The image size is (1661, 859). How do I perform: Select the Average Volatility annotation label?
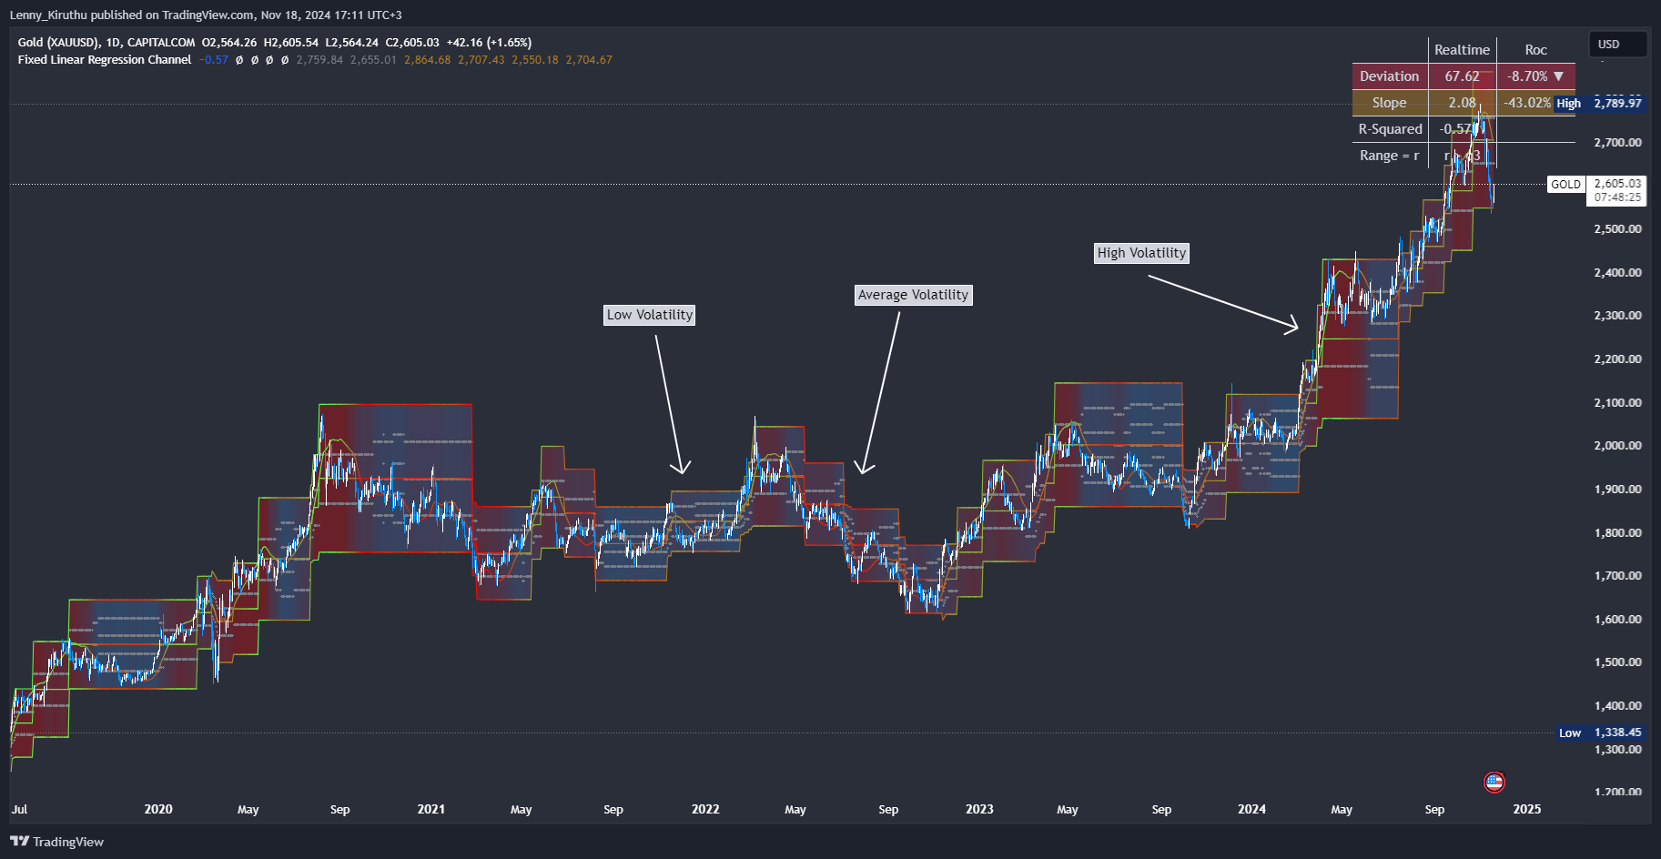click(x=914, y=295)
